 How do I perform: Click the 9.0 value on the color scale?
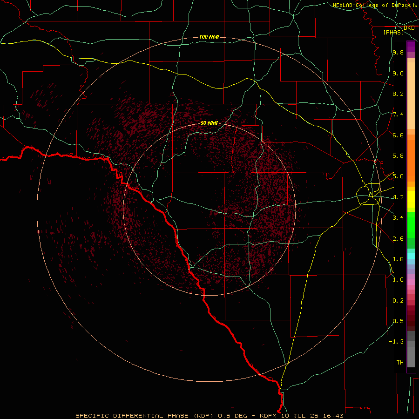coord(398,73)
